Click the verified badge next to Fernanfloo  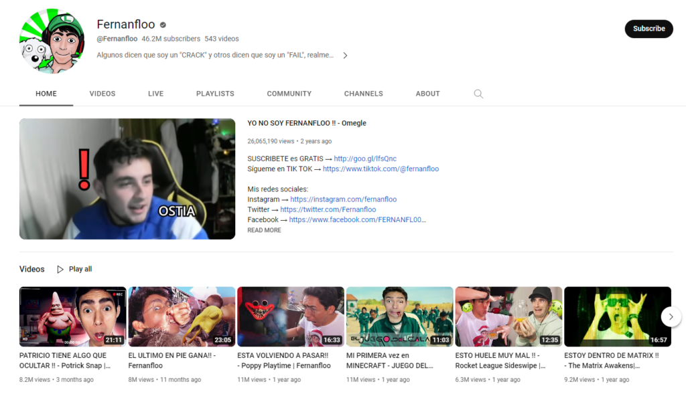pos(163,25)
